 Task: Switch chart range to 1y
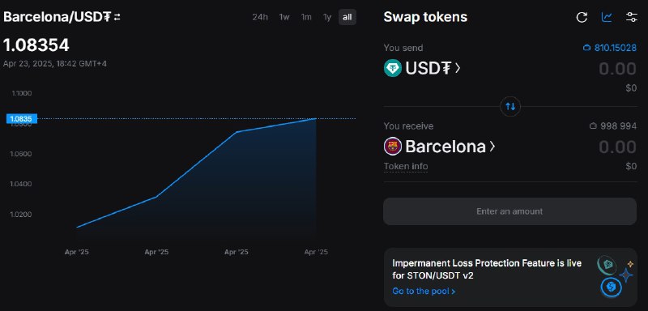pos(327,17)
